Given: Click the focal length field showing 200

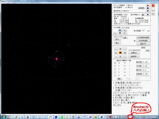Looking at the screenshot, I should click(x=143, y=31).
